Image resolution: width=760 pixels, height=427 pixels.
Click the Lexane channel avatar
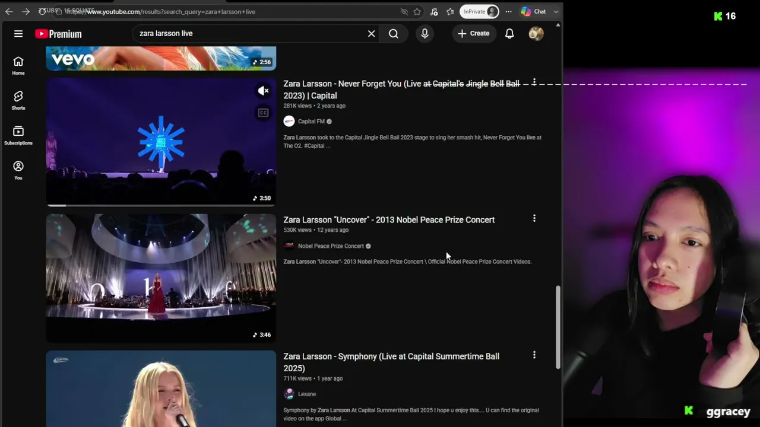(x=289, y=394)
